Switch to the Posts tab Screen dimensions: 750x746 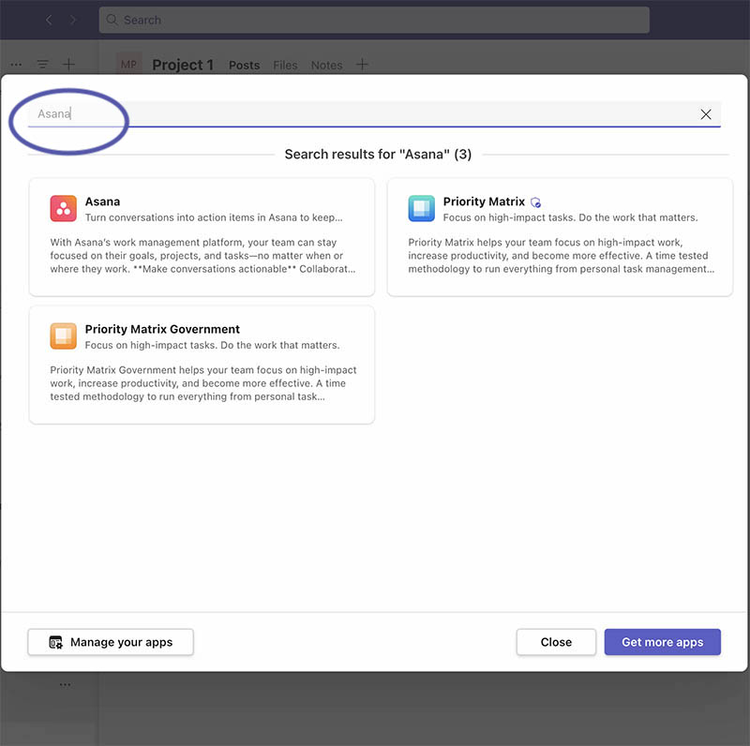click(244, 65)
